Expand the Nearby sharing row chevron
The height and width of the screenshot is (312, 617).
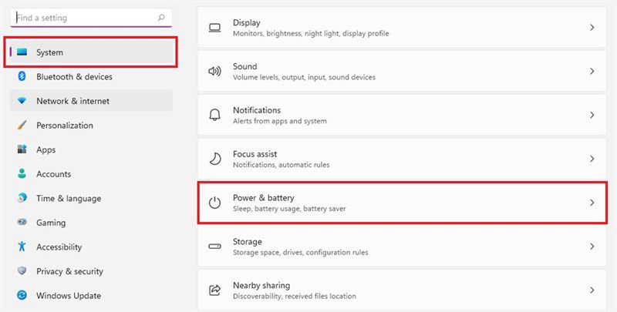(592, 290)
